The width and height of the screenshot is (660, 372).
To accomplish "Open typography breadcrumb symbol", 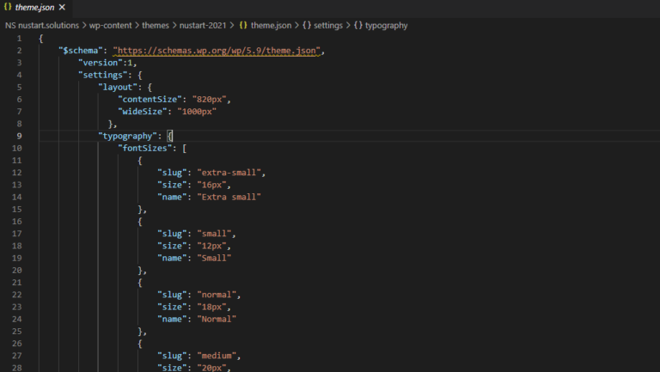I will pyautogui.click(x=387, y=25).
